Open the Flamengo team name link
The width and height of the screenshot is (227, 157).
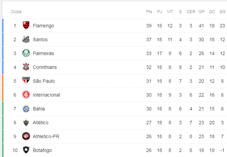tap(43, 26)
